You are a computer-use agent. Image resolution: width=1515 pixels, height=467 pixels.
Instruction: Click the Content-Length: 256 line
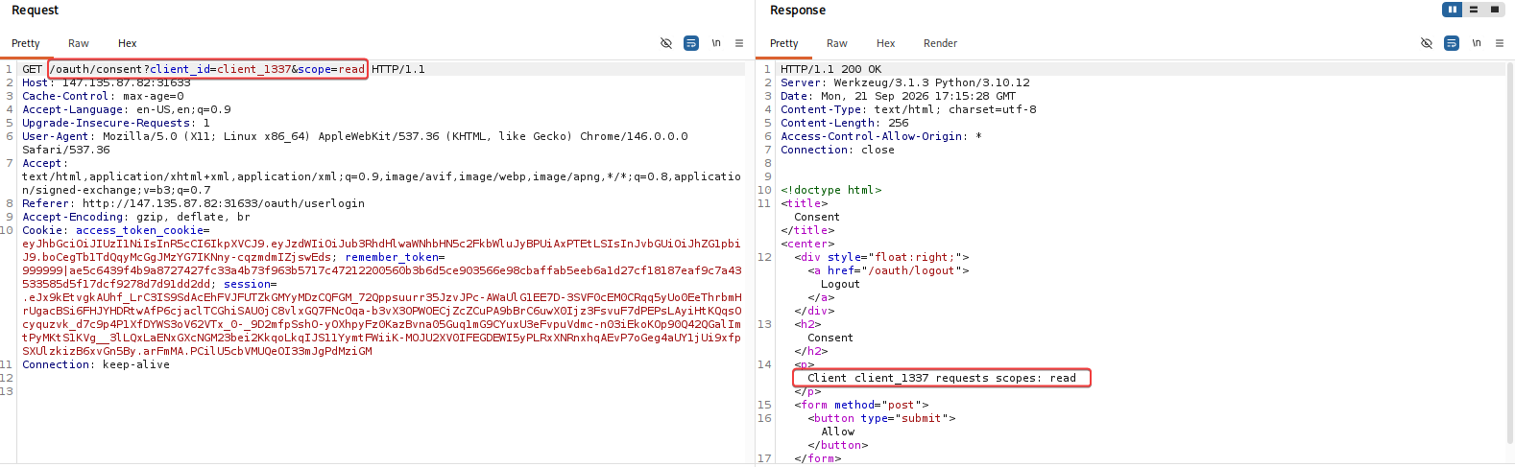click(845, 123)
